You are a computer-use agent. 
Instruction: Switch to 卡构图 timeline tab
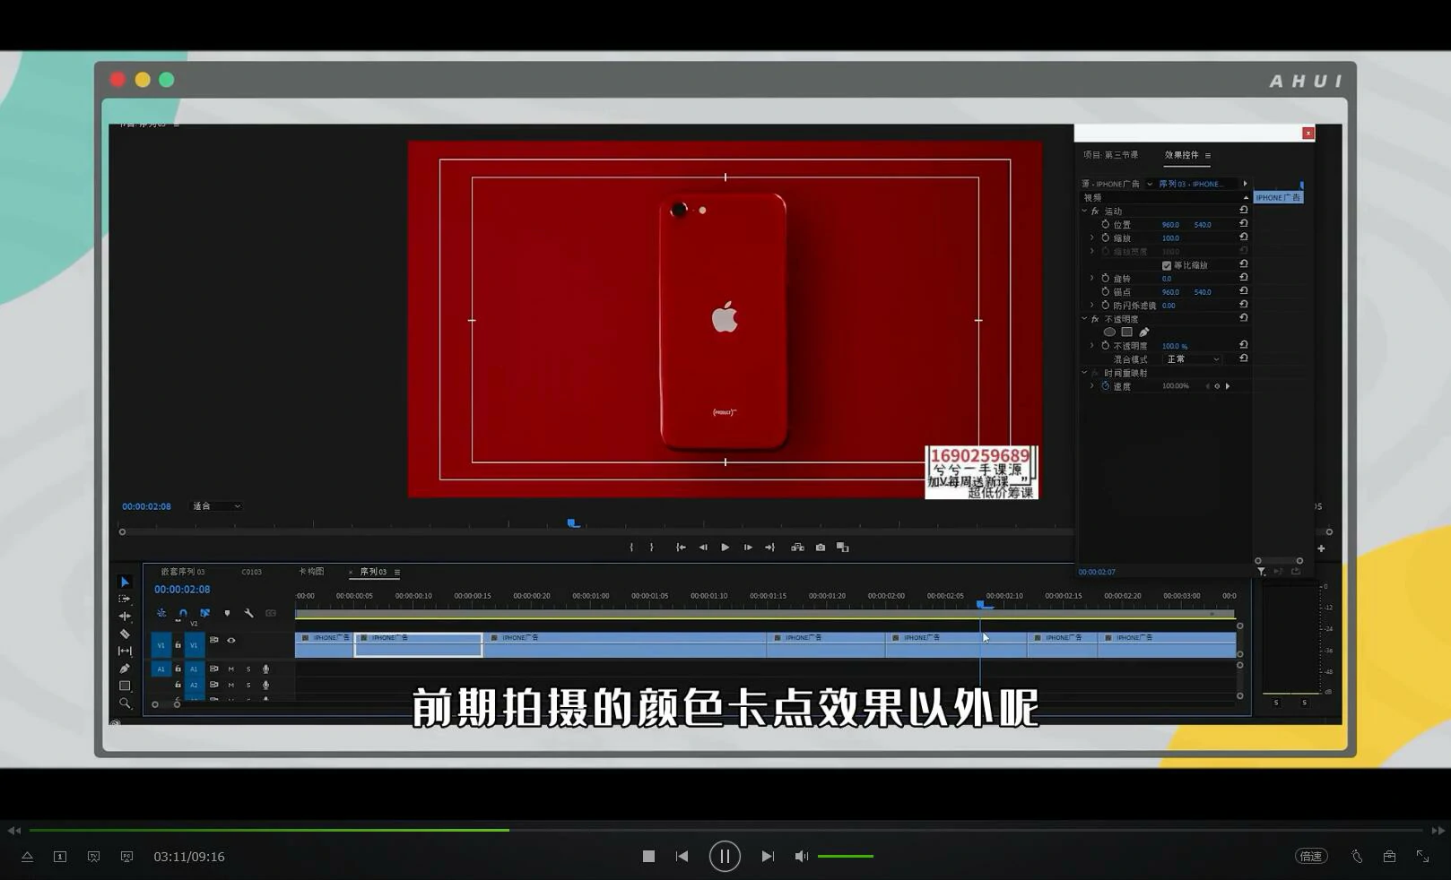(311, 572)
